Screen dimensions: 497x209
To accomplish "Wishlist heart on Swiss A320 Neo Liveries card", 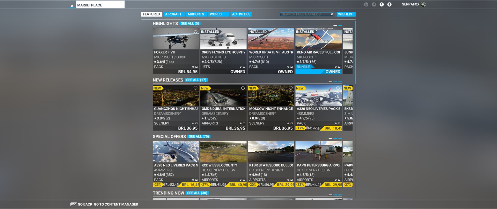I will (x=338, y=88).
